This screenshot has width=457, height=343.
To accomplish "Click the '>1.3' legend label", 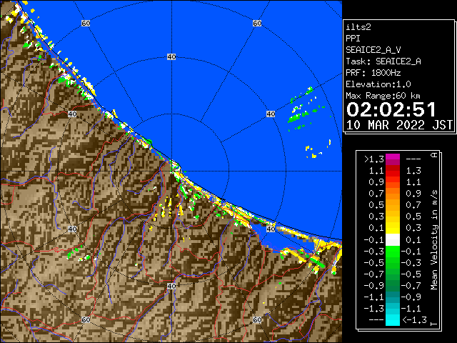I will coord(374,159).
